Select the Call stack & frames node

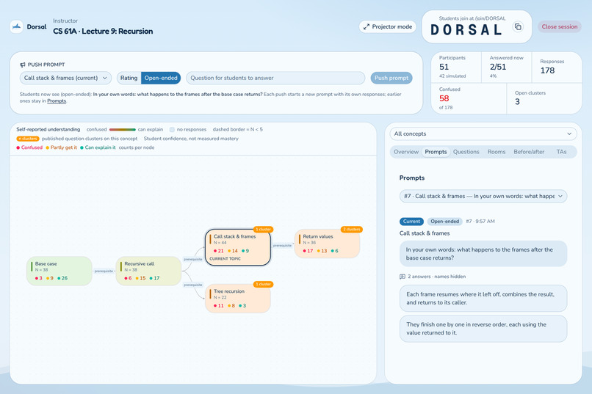pos(238,247)
